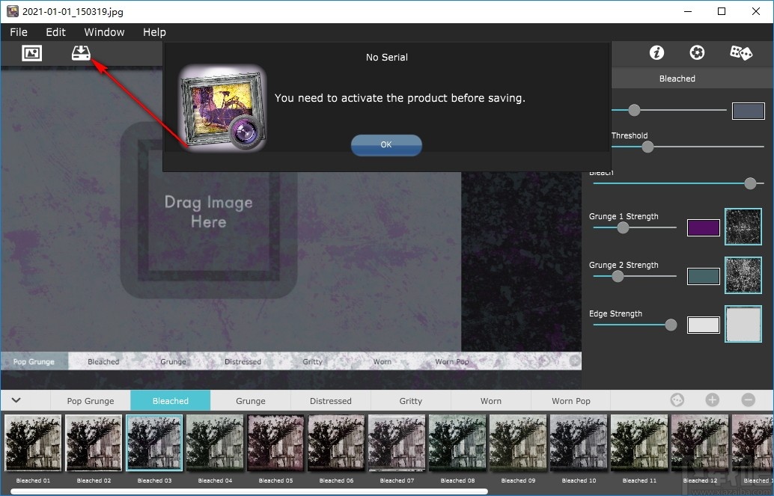Click the open image toolbar icon
This screenshot has height=496, width=774.
pyautogui.click(x=31, y=53)
